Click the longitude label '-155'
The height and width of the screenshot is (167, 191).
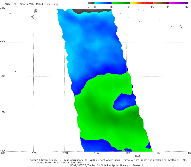pos(158,153)
